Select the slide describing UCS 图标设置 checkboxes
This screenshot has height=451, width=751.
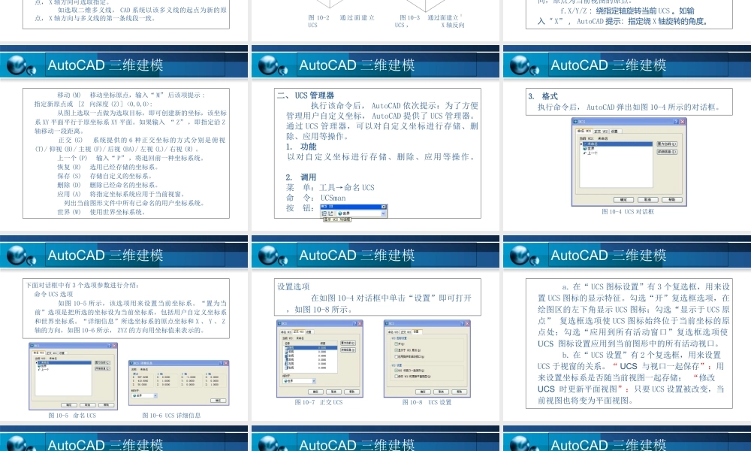[627, 328]
